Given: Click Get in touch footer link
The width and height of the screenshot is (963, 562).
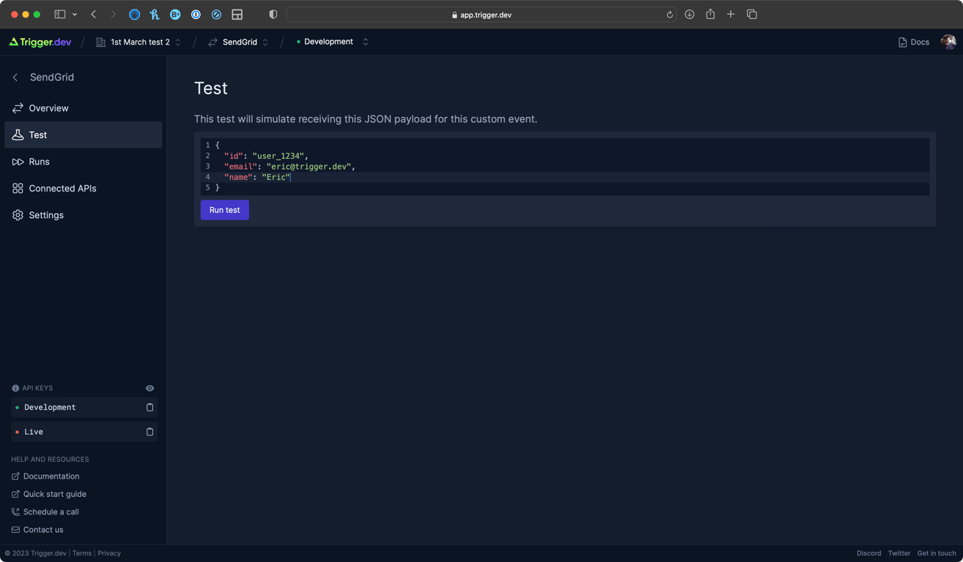Looking at the screenshot, I should [x=937, y=553].
